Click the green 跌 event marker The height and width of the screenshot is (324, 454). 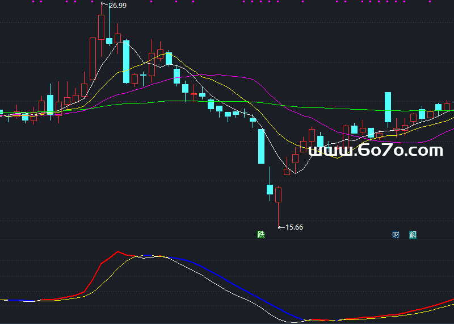[x=260, y=234]
